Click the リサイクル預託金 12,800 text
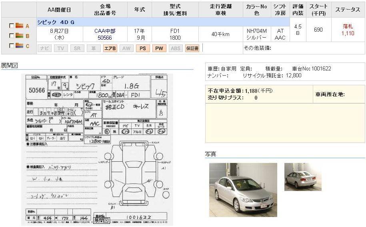 [272, 75]
